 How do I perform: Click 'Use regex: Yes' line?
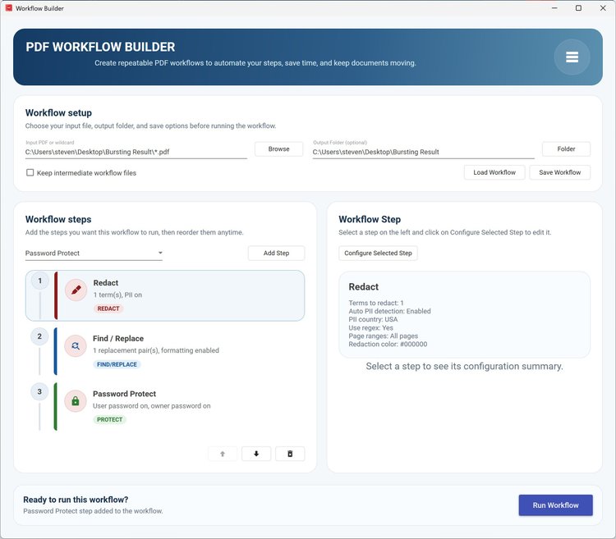pyautogui.click(x=371, y=327)
